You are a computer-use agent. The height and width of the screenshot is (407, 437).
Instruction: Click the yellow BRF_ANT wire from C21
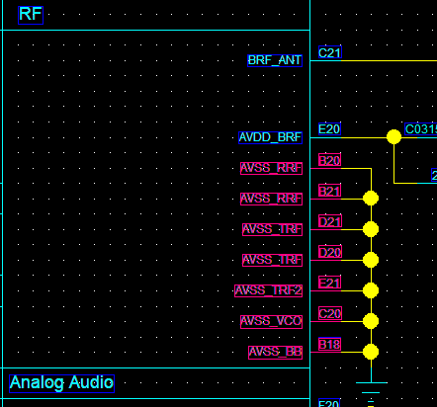[x=389, y=61]
